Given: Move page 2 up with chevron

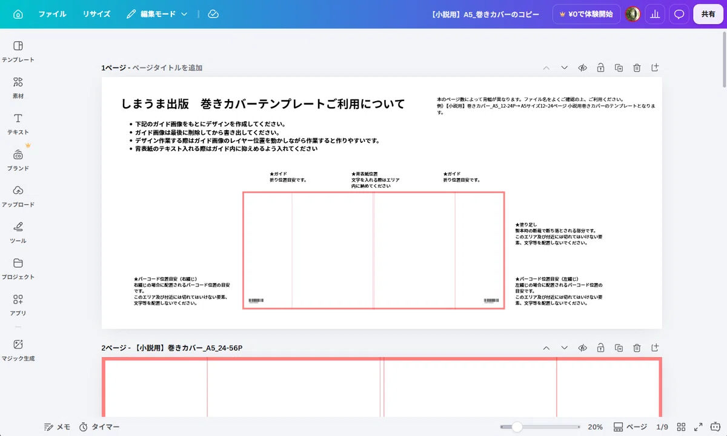Looking at the screenshot, I should [x=546, y=348].
